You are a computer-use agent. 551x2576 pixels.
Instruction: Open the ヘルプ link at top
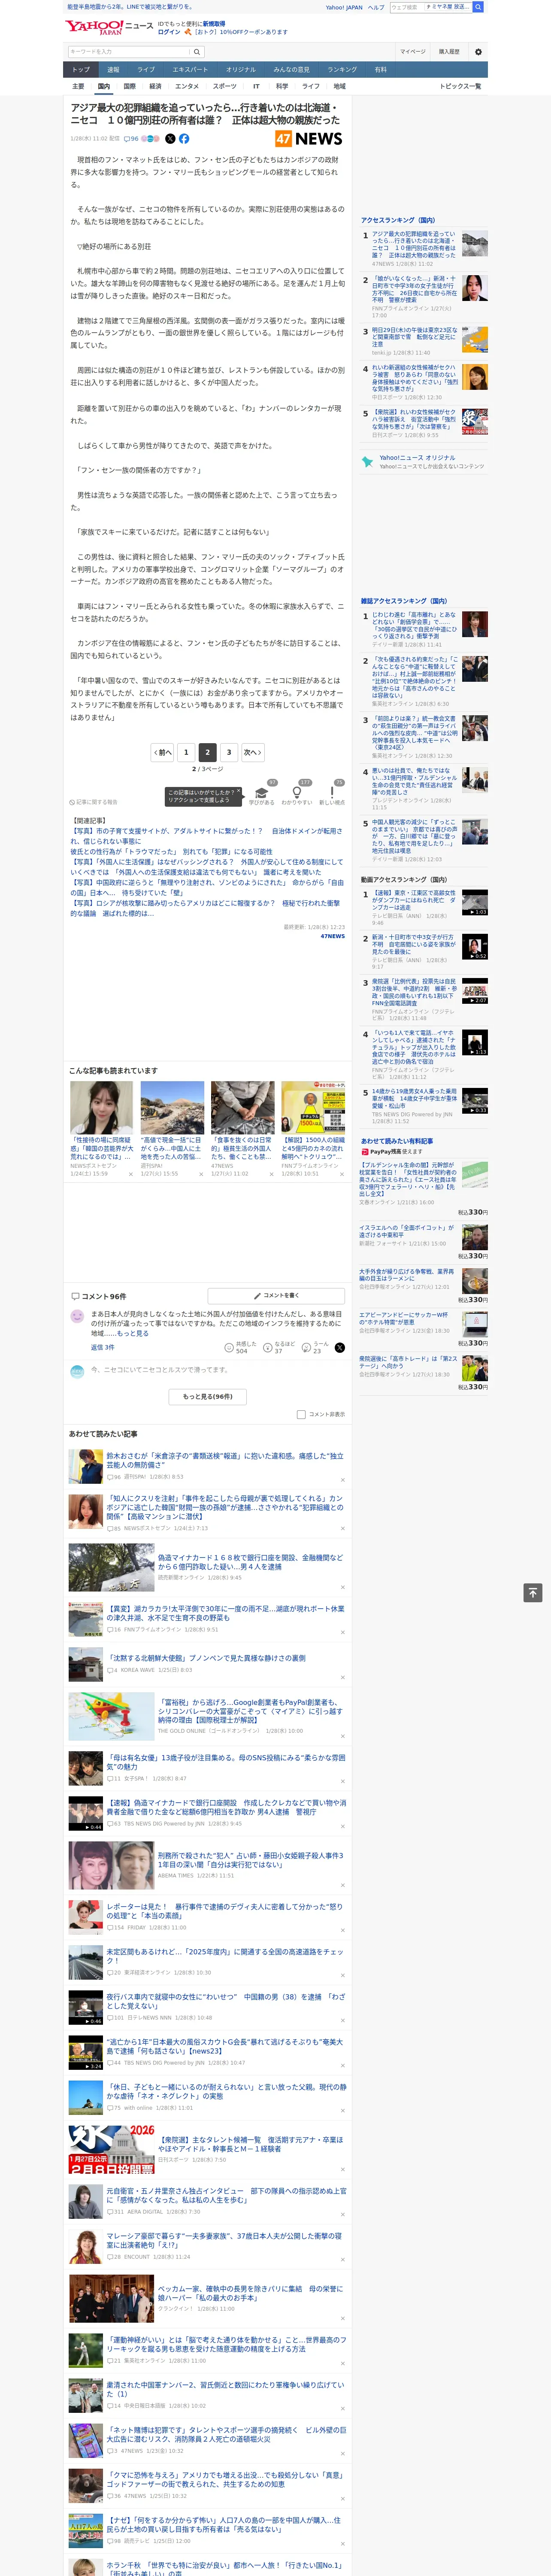[376, 7]
